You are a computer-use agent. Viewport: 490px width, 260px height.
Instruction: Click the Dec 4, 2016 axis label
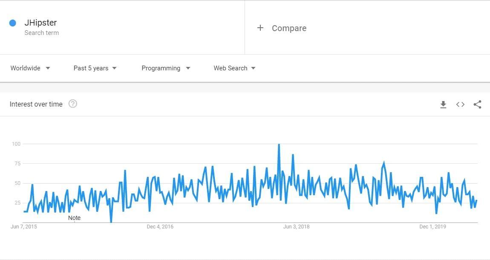click(x=160, y=227)
